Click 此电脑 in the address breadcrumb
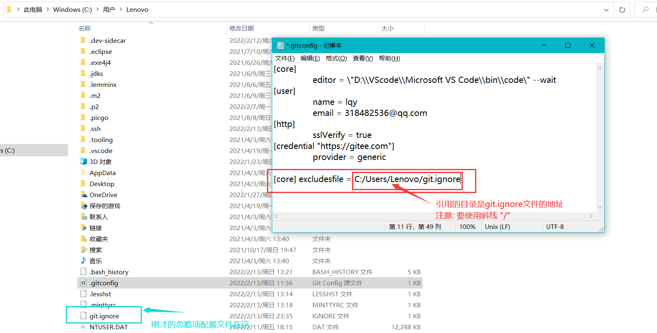 point(33,9)
